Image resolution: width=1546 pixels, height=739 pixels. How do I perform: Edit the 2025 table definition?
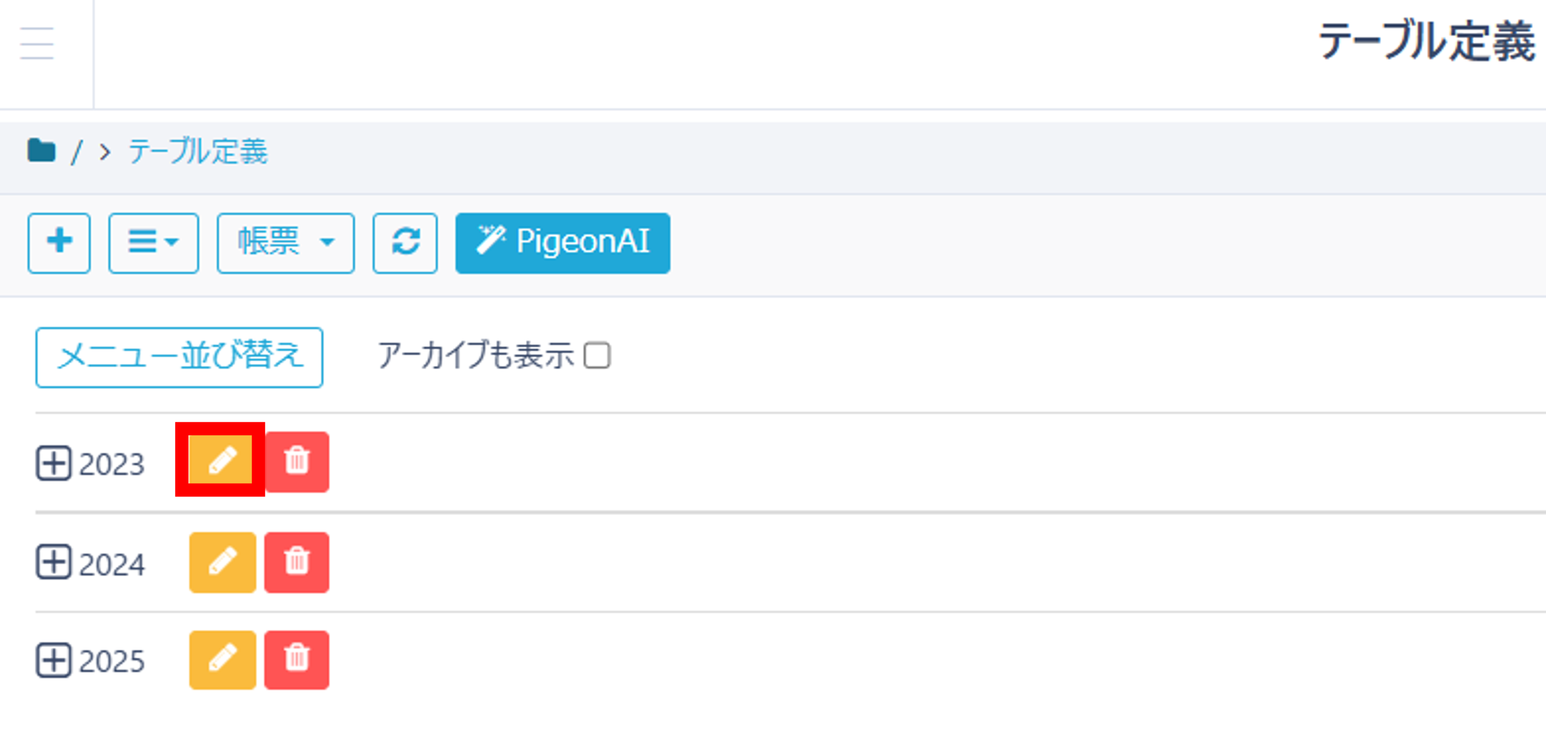[x=222, y=660]
